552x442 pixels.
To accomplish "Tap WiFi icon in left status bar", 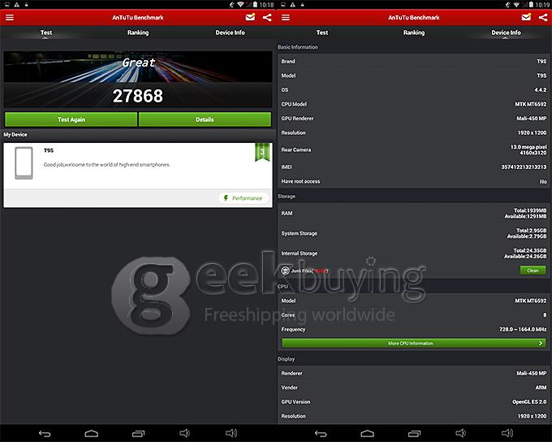I will point(240,5).
